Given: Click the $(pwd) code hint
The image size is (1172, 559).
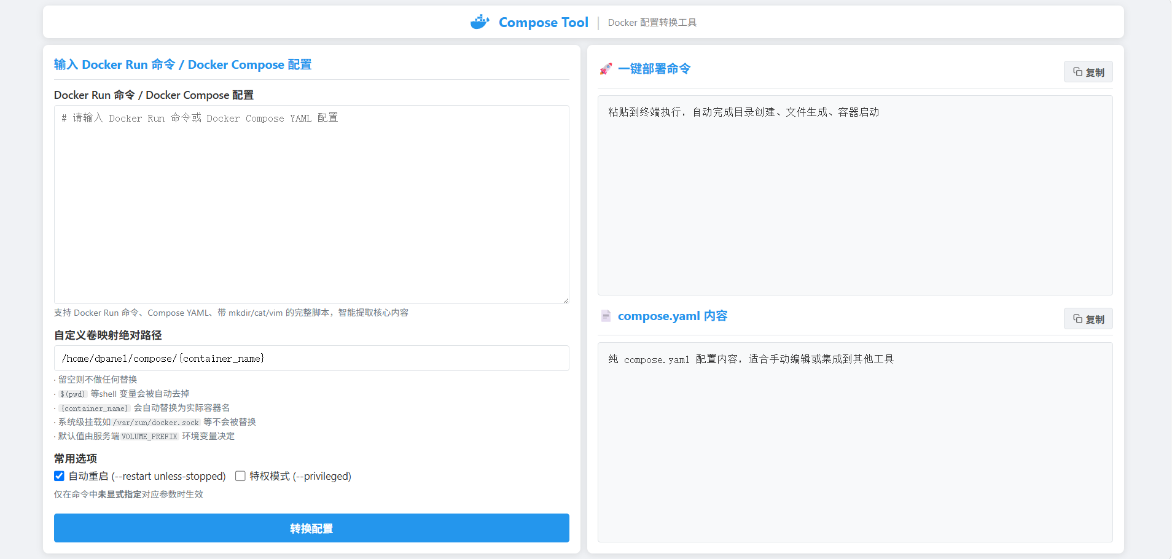Looking at the screenshot, I should 72,394.
